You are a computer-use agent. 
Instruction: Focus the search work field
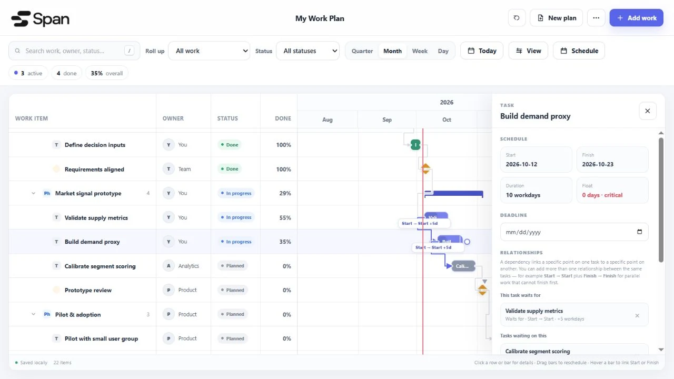click(x=74, y=51)
